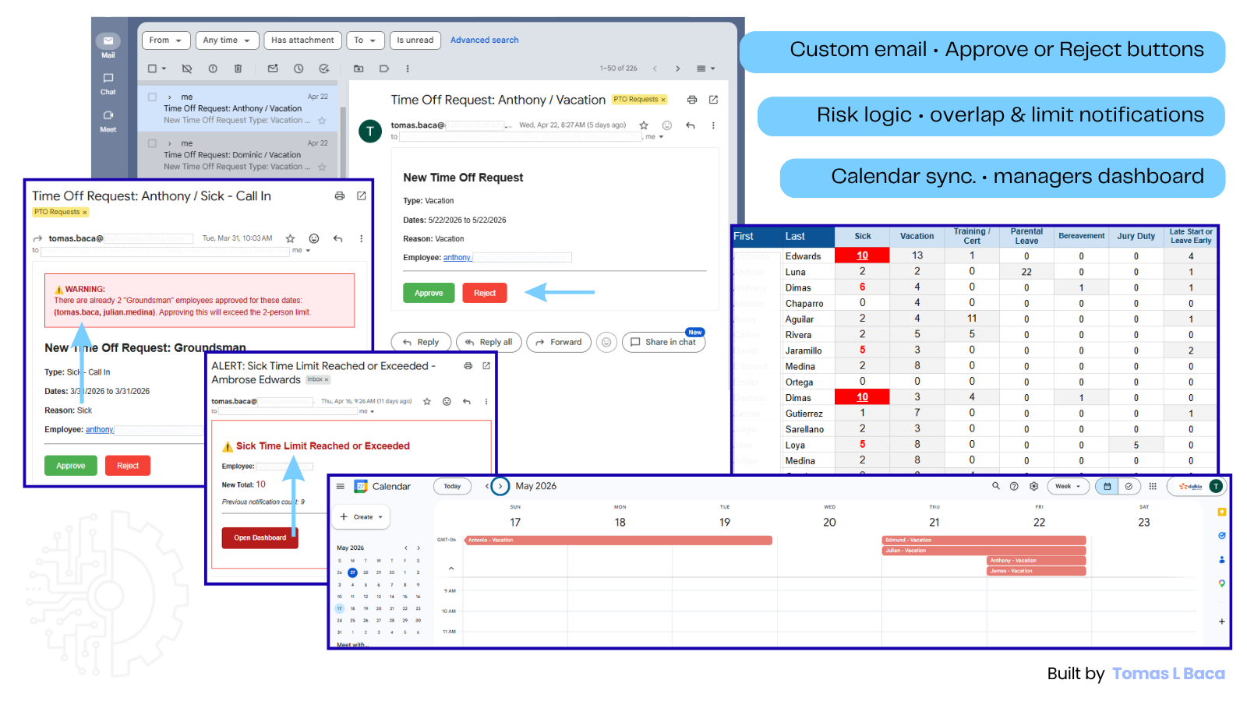Click reply arrow icon on Anthony / Vacation email header
This screenshot has height=701, width=1247.
(x=691, y=125)
